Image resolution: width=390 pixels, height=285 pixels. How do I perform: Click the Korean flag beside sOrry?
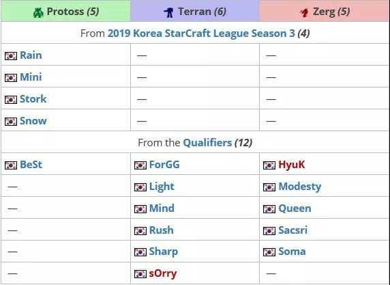pos(140,274)
